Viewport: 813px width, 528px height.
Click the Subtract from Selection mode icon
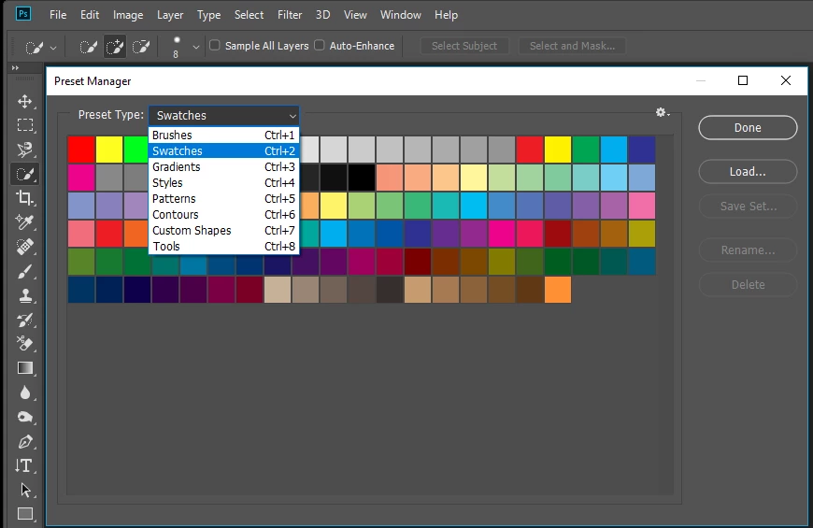tap(140, 48)
